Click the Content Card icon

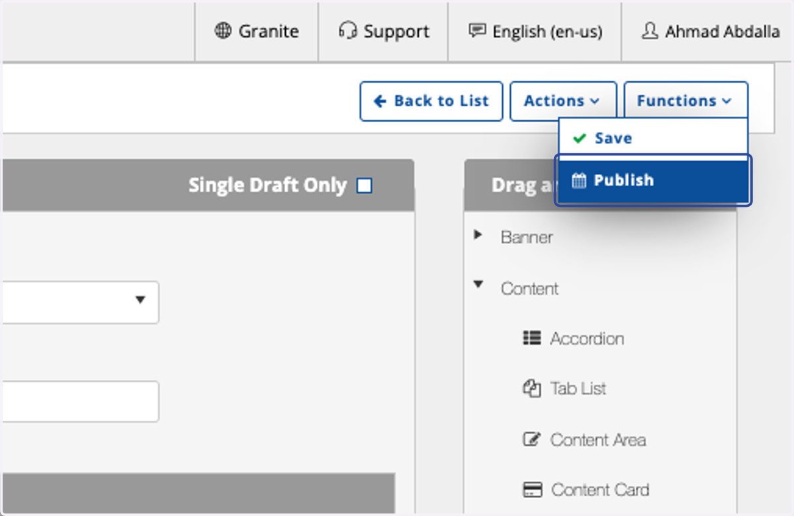[x=532, y=490]
